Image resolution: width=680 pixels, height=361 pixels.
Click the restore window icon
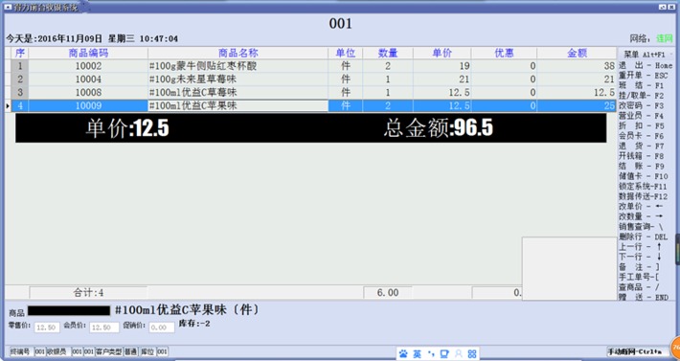point(662,7)
